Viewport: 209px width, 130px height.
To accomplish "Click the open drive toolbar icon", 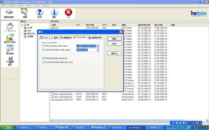I will [9, 12].
